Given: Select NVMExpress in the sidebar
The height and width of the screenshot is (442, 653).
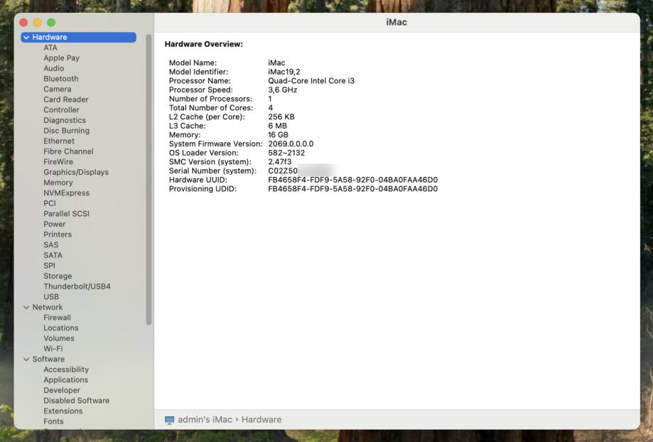Looking at the screenshot, I should point(66,193).
